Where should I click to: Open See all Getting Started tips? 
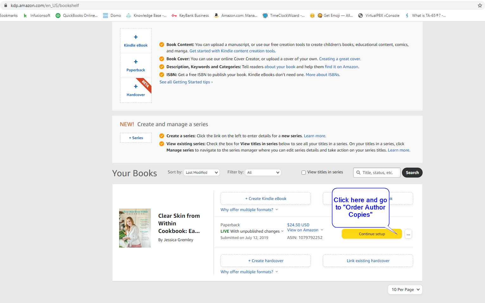coord(186,82)
